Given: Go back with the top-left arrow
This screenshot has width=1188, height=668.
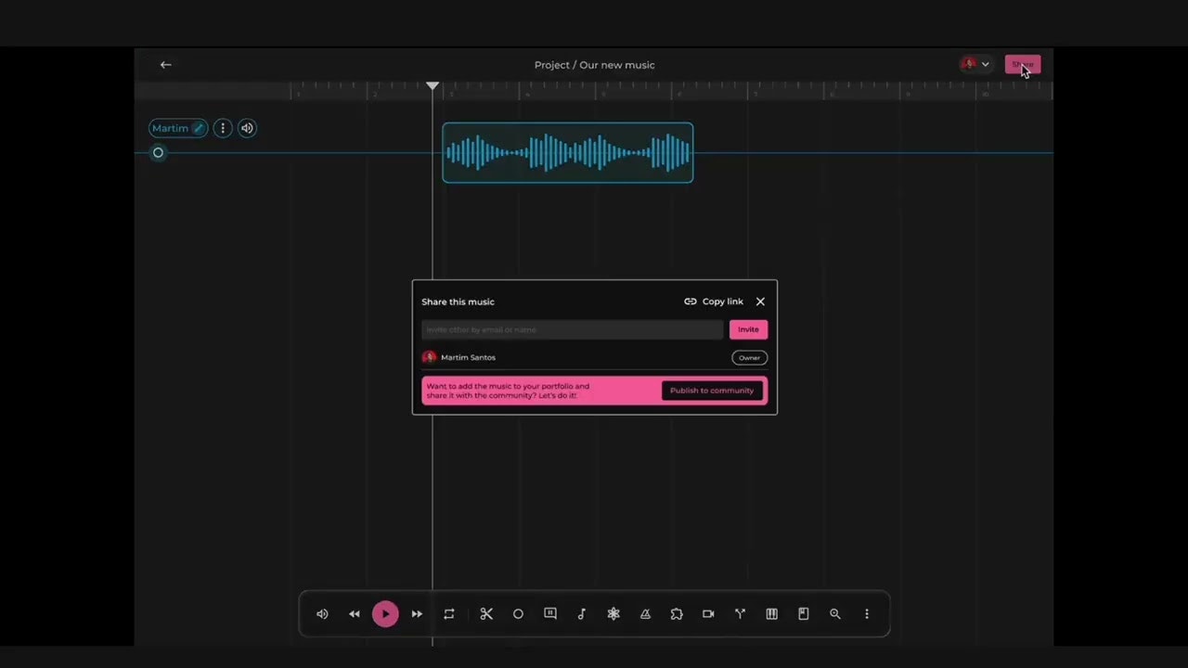Looking at the screenshot, I should point(165,65).
